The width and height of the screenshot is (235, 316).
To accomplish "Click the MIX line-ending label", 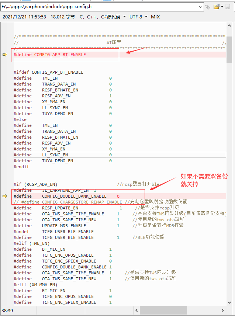I will (155, 17).
